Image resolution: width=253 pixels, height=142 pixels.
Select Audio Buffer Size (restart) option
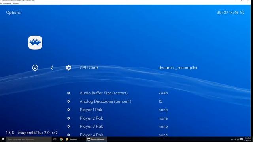104,93
